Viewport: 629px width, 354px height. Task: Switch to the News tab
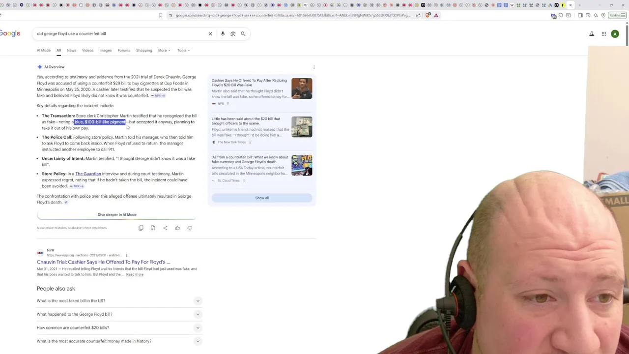[x=72, y=50]
